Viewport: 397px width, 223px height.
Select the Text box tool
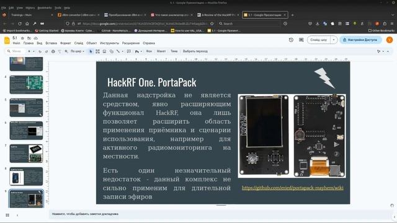[97, 51]
